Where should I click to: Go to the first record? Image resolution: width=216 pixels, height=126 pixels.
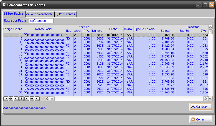pos(6,99)
